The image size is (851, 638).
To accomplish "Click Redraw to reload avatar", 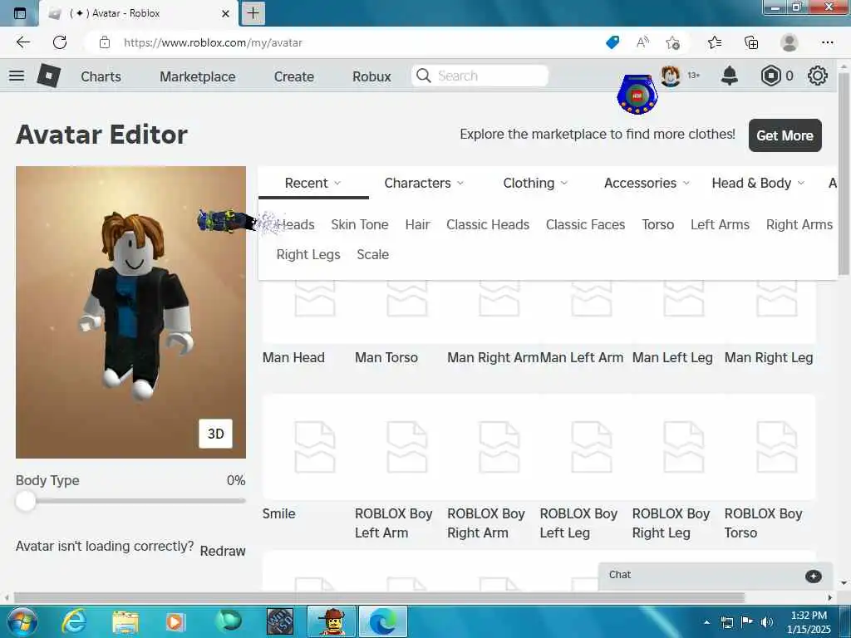I will point(223,551).
